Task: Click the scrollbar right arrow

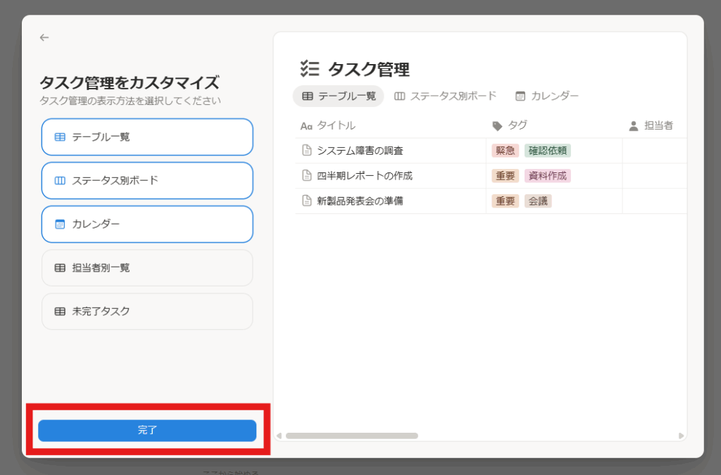Action: tap(681, 436)
